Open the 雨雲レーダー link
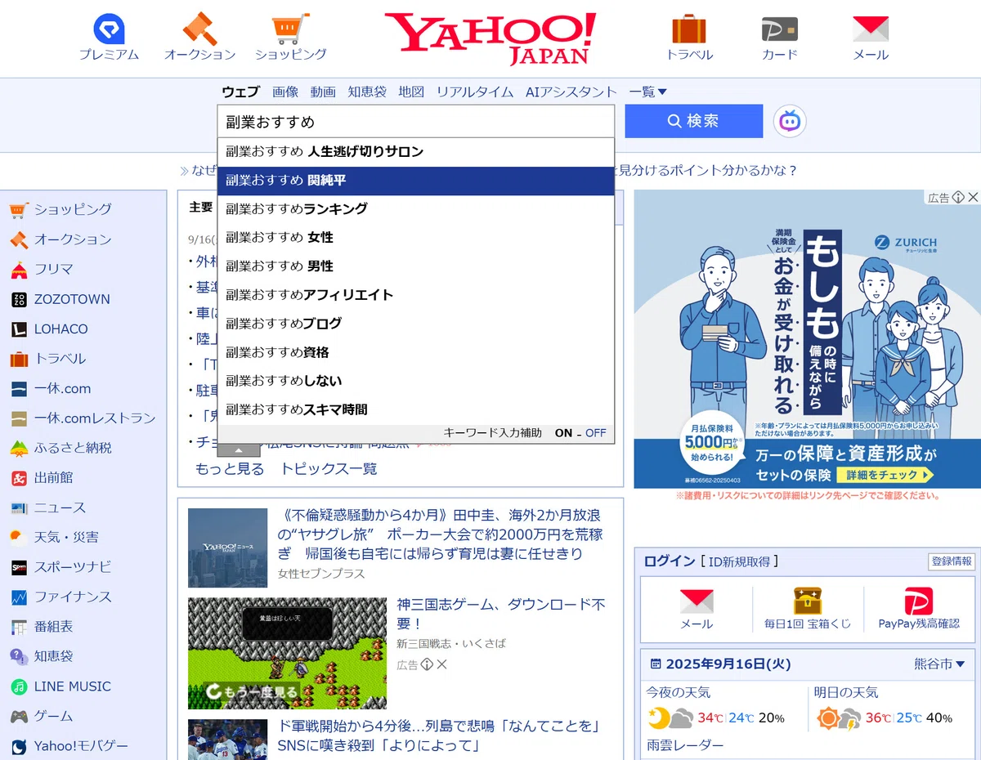 685,745
